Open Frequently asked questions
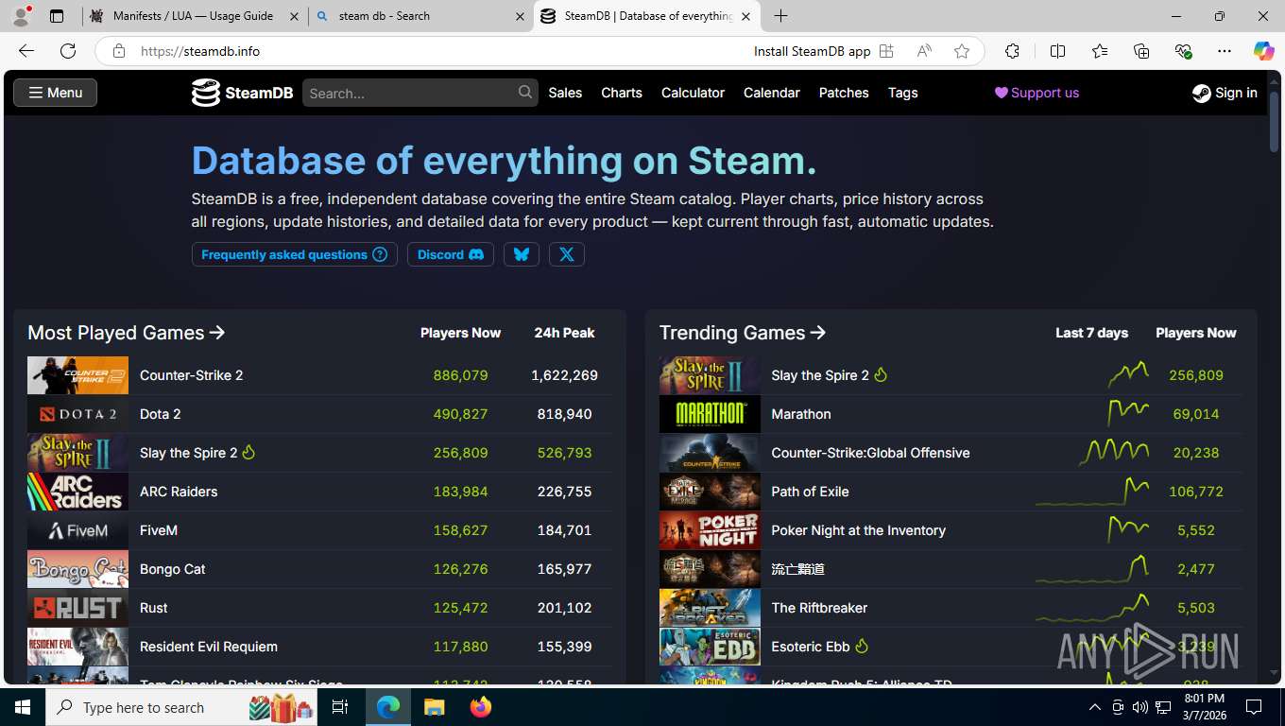Screen dimensions: 1285x726 point(295,254)
